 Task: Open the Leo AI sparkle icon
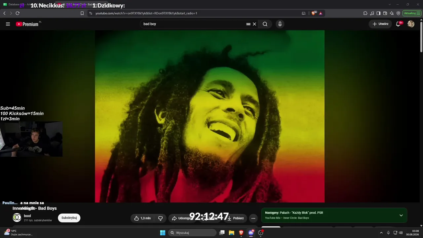[x=392, y=13]
